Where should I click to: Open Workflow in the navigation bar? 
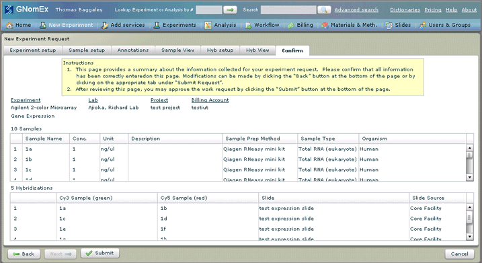click(x=262, y=25)
